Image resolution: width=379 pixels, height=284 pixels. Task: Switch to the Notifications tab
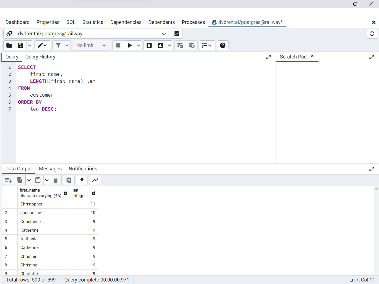[83, 169]
